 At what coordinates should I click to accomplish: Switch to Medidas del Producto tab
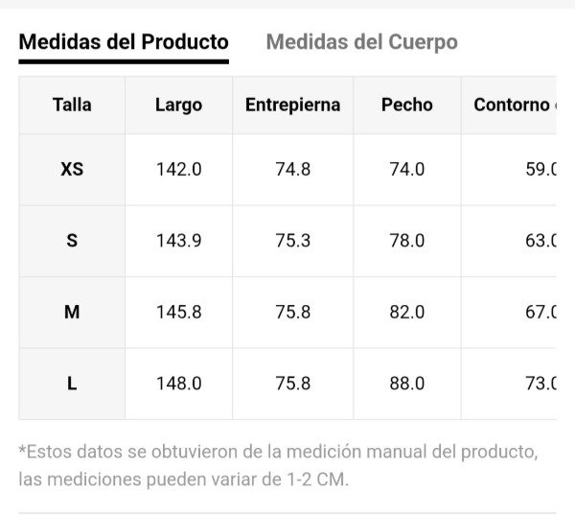point(124,42)
